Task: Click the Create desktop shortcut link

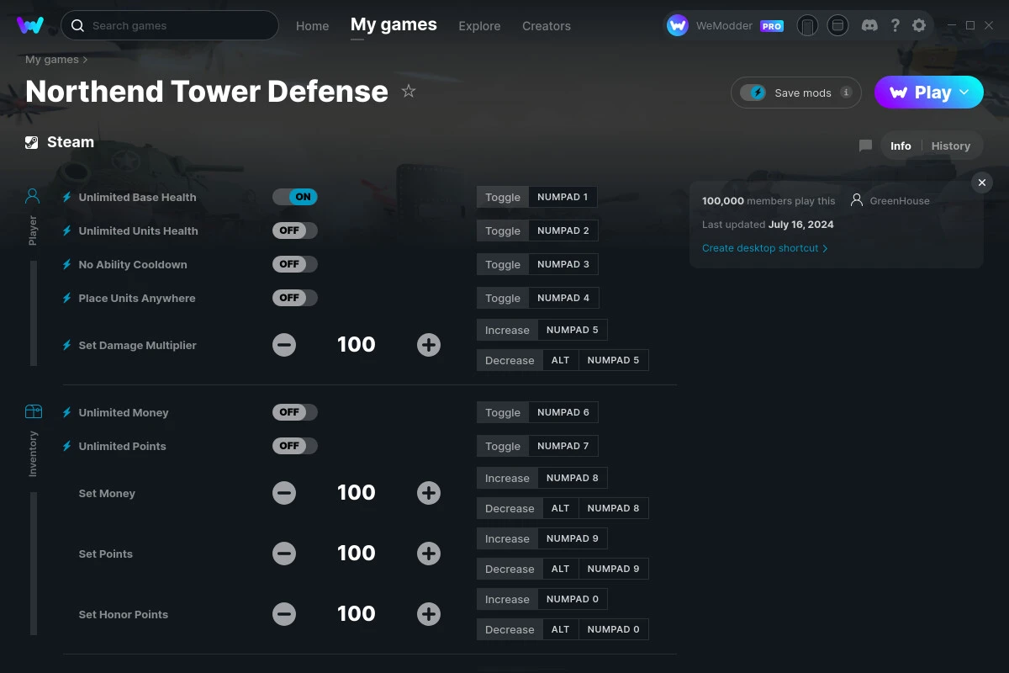Action: [x=759, y=248]
